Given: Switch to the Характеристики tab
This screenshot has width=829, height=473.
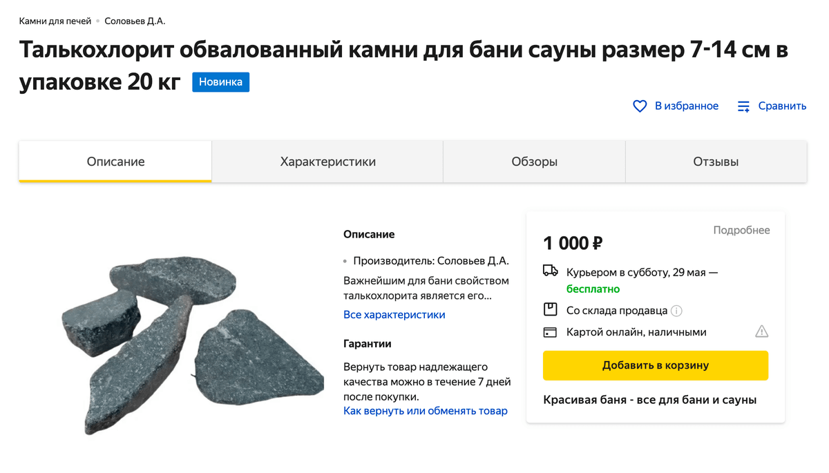Looking at the screenshot, I should click(x=327, y=161).
